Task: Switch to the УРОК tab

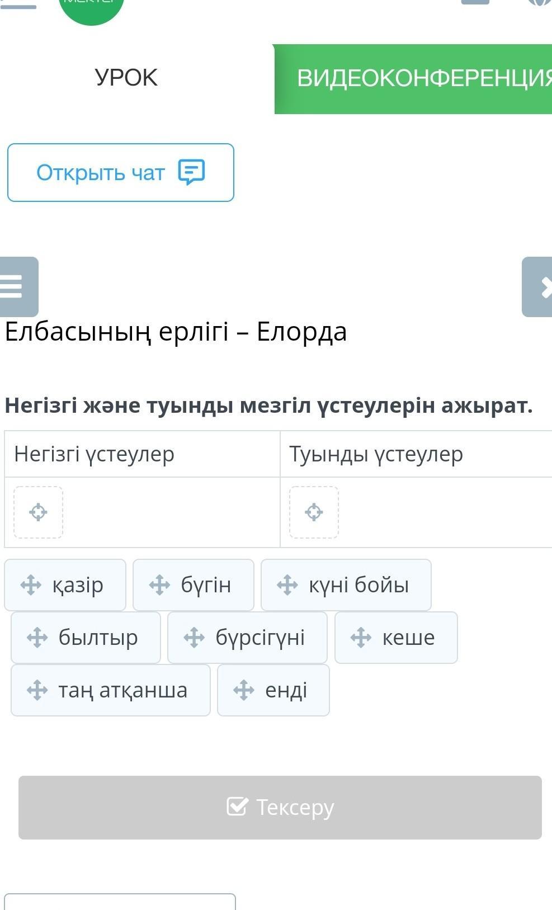Action: [126, 78]
